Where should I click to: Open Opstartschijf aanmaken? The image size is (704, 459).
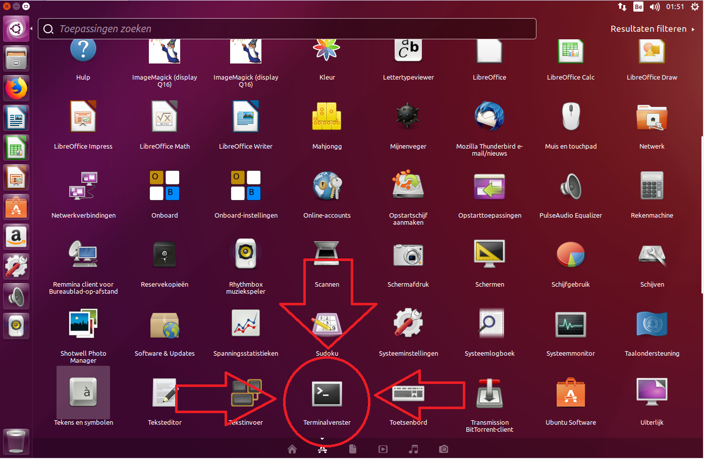tap(408, 185)
